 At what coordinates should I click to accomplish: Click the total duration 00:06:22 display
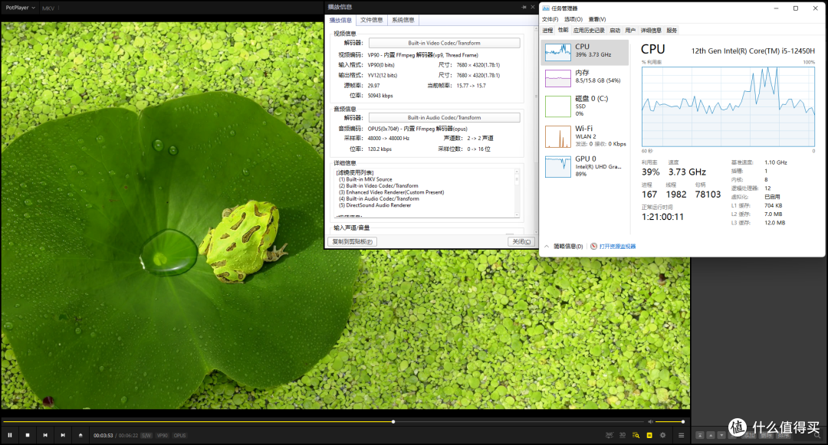(128, 436)
